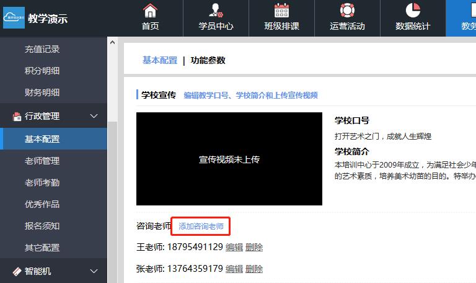Image resolution: width=476 pixels, height=283 pixels.
Task: Open the 数据统计 pie chart icon
Action: 413,11
